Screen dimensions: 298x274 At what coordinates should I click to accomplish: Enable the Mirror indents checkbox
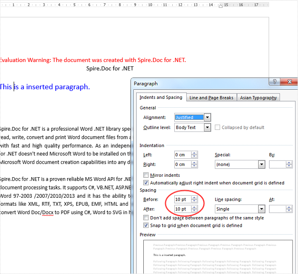click(146, 175)
